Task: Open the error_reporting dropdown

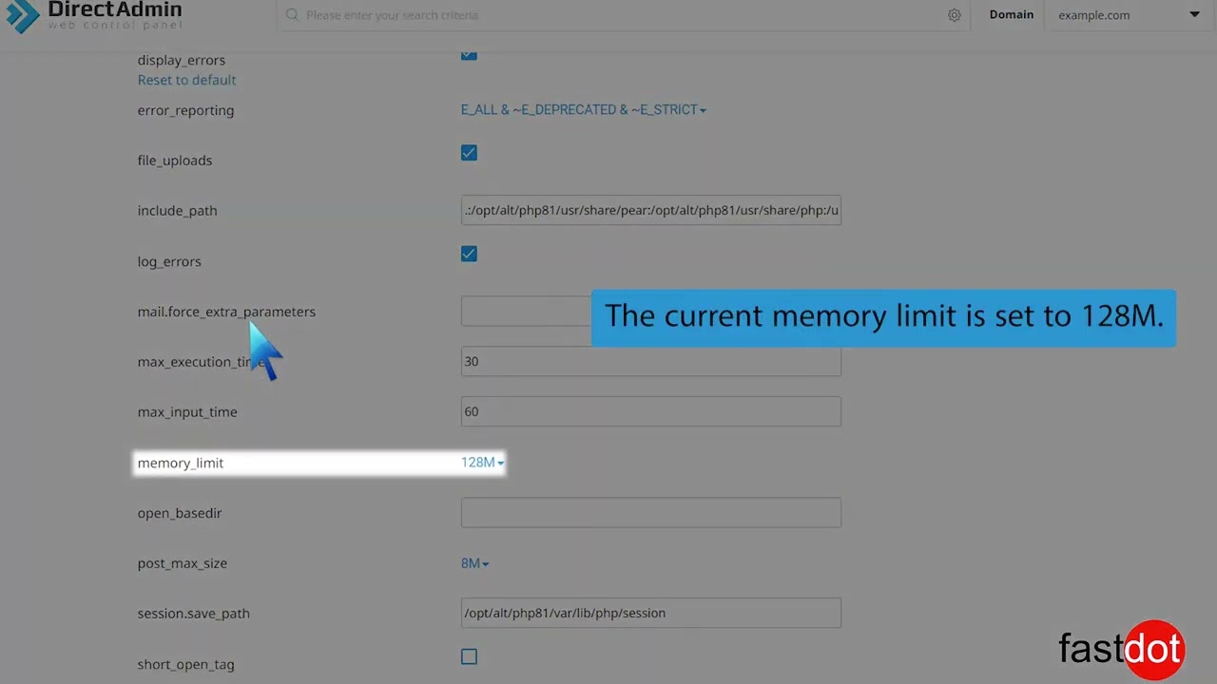Action: click(x=583, y=110)
